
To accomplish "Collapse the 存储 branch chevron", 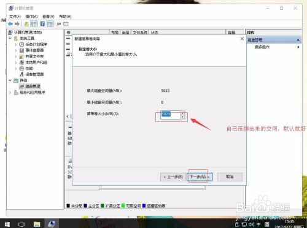I will (x=10, y=80).
